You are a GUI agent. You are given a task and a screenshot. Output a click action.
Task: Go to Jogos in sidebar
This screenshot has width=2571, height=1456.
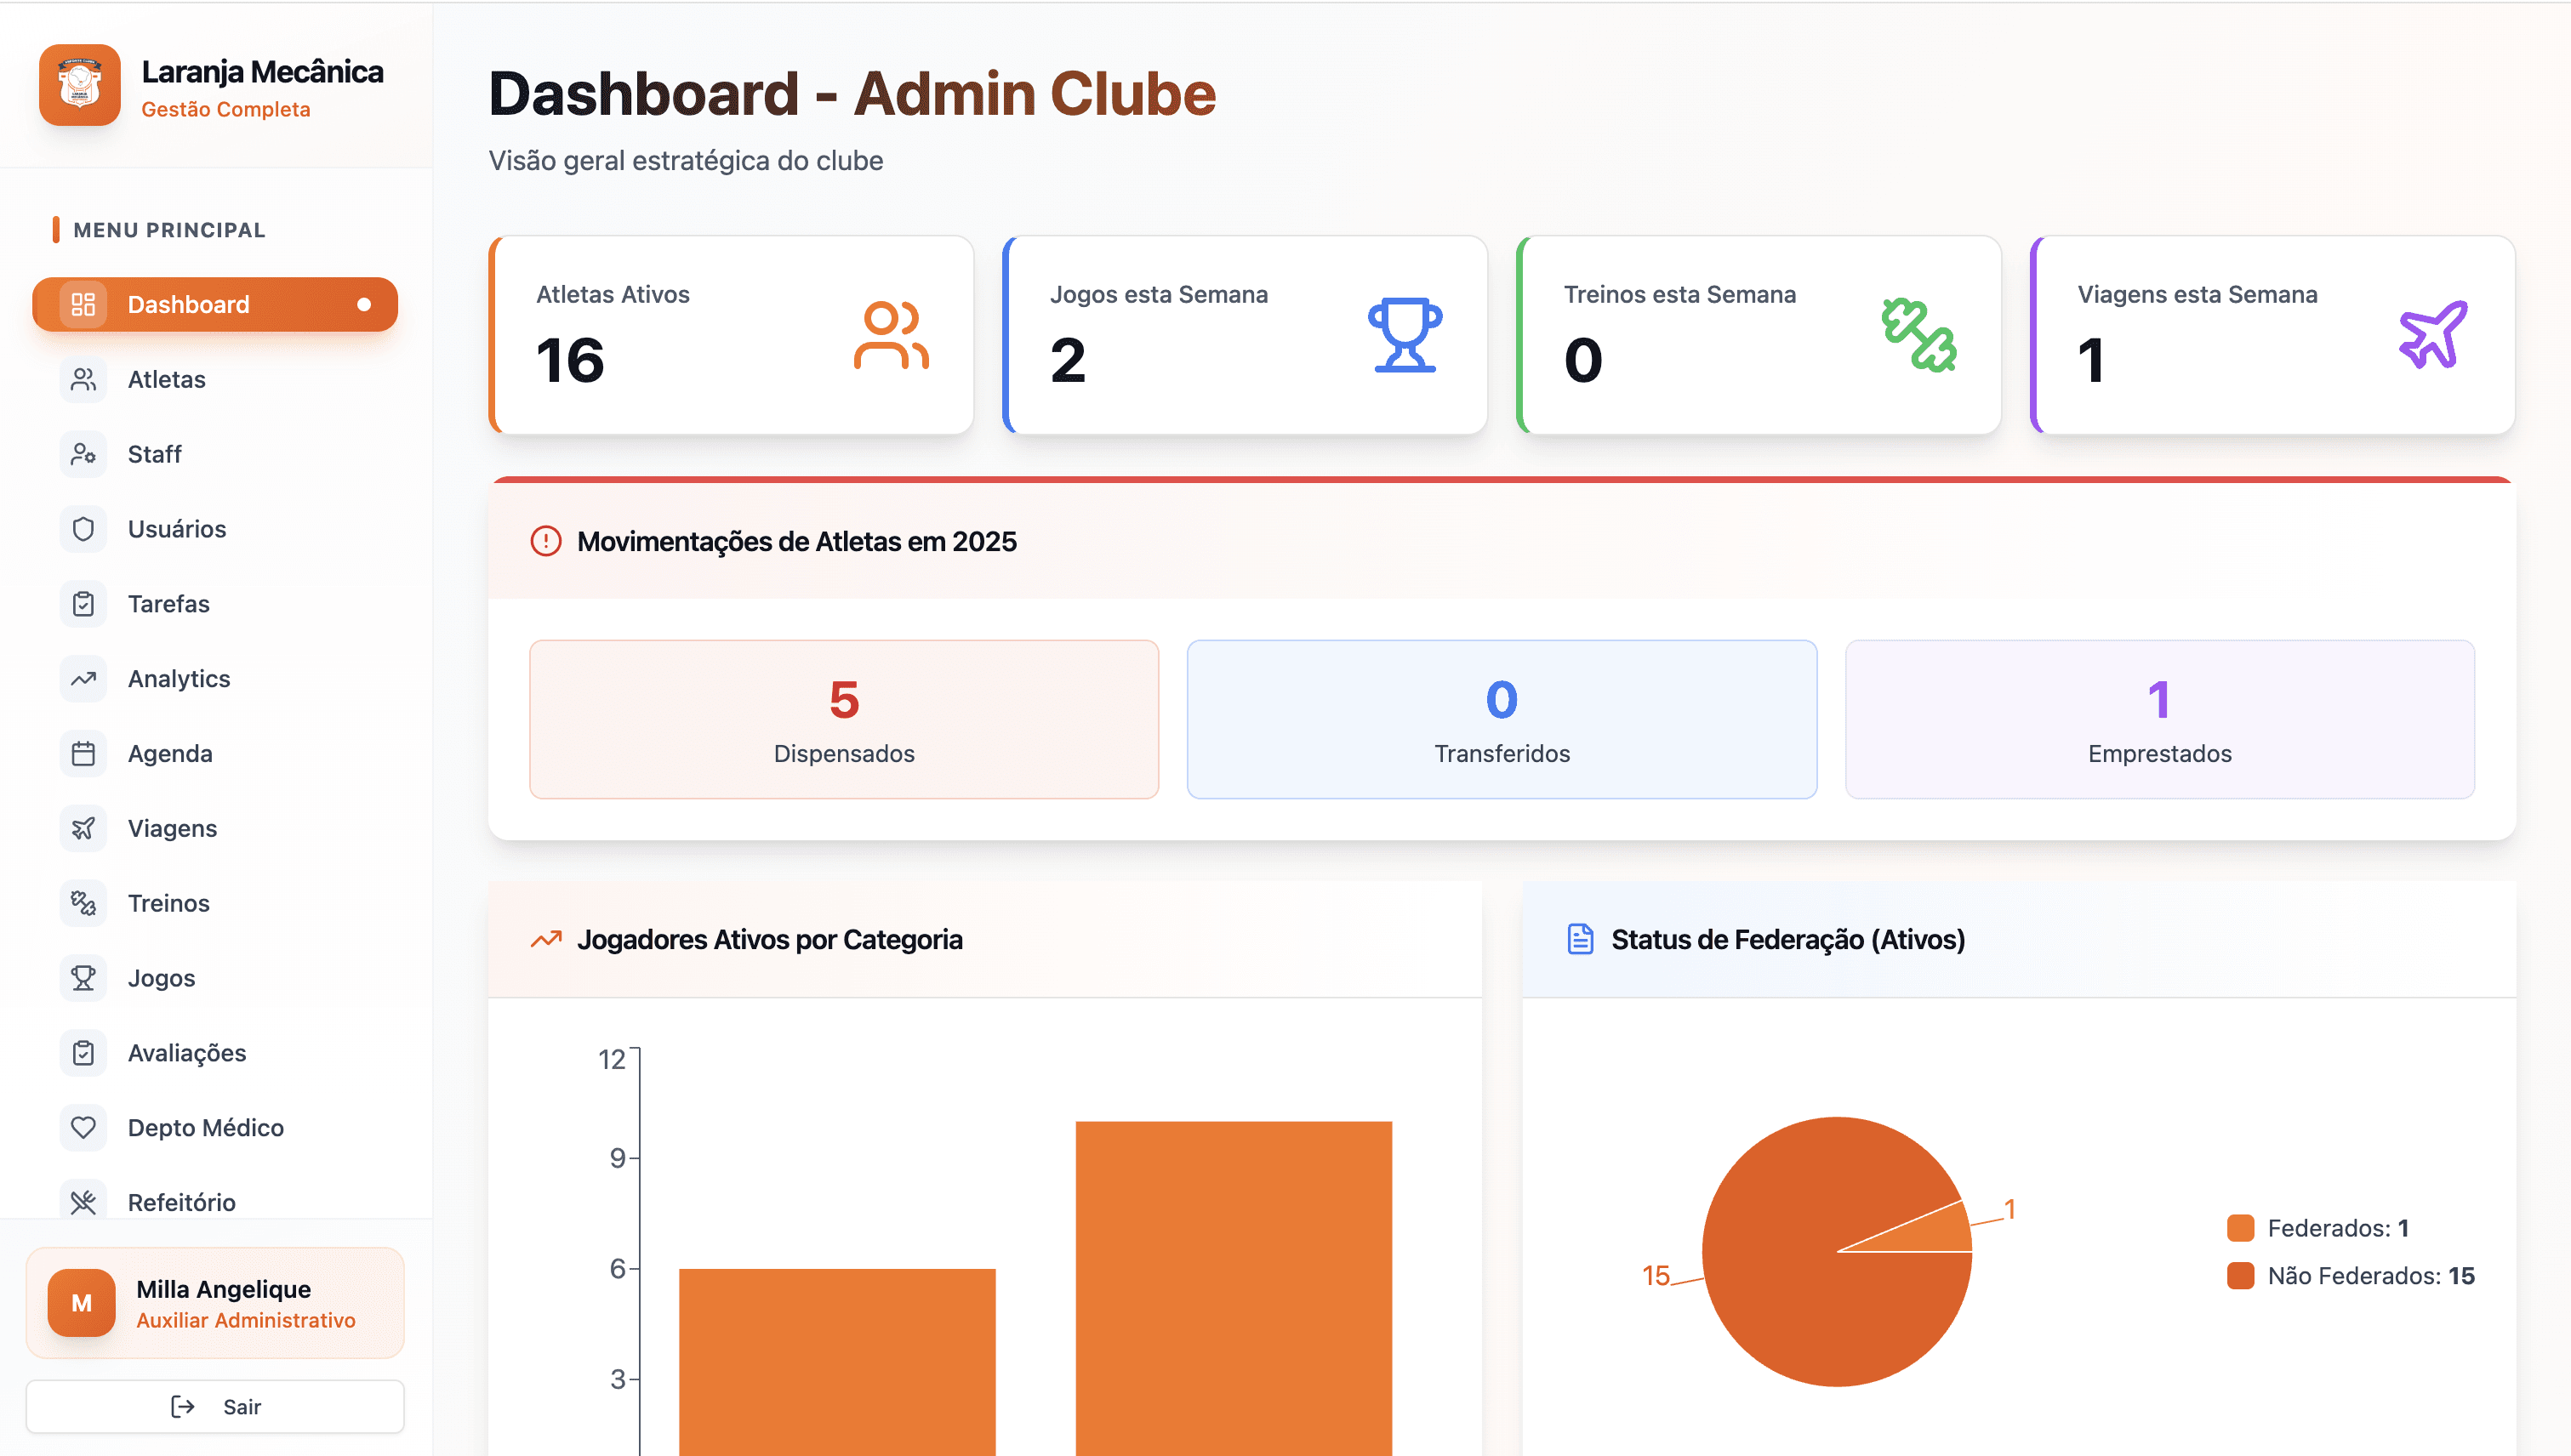(x=161, y=978)
